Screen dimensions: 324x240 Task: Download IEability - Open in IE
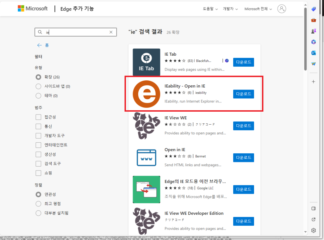click(x=243, y=94)
